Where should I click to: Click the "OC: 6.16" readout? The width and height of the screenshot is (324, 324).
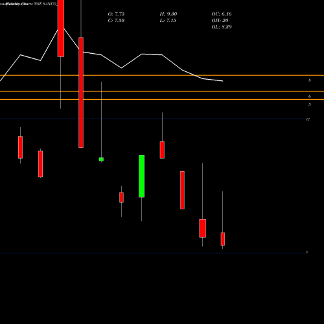(x=222, y=14)
